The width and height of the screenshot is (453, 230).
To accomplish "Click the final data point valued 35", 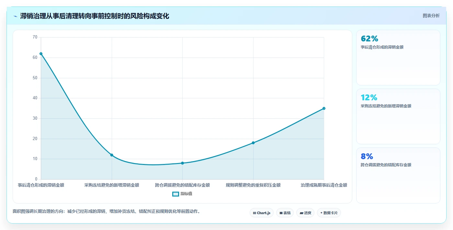I will (324, 108).
